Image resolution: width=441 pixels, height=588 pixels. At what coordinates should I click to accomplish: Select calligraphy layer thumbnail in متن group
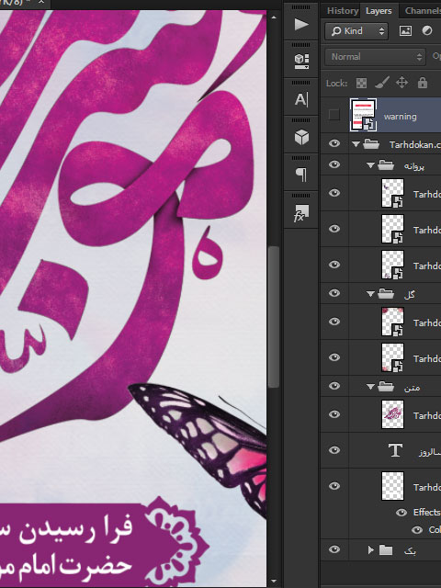(x=392, y=414)
